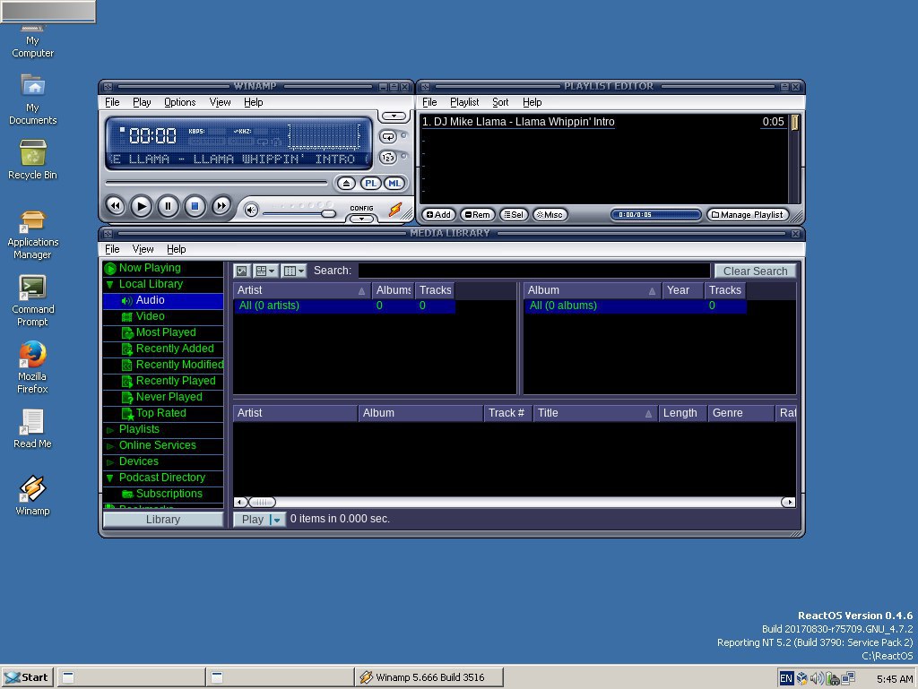Image resolution: width=918 pixels, height=689 pixels.
Task: Click the EN language indicator in tray
Action: pyautogui.click(x=786, y=678)
